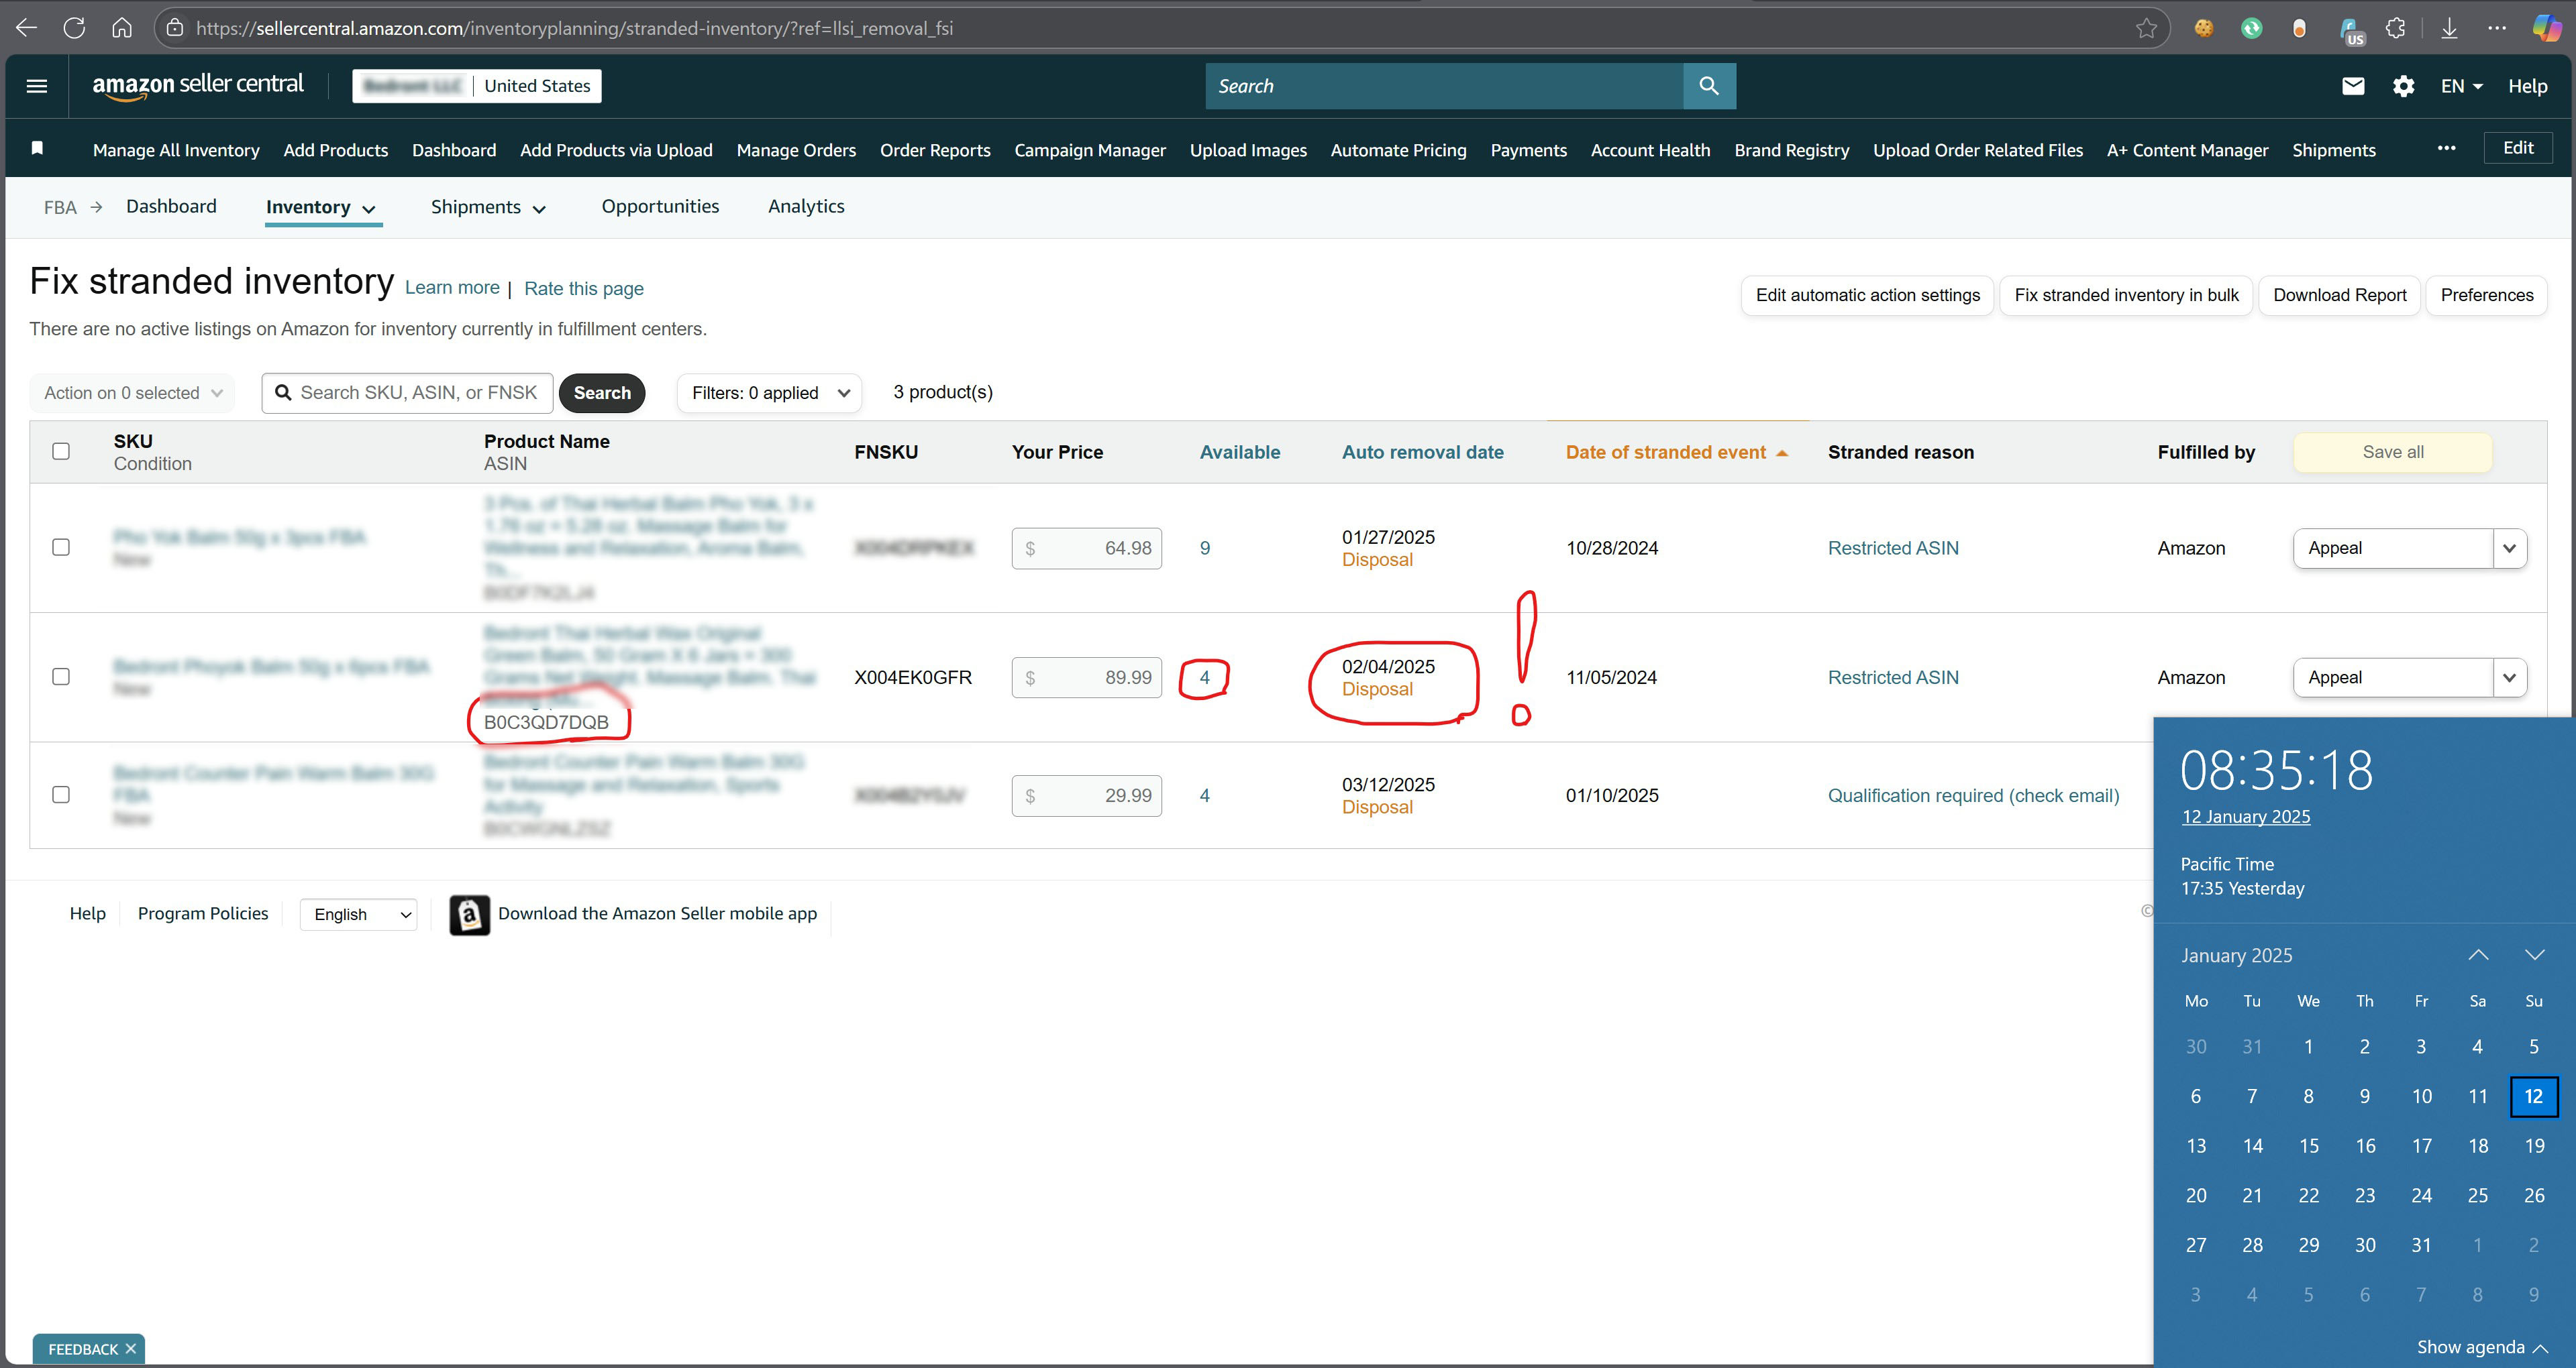Bookmark this page with the star icon
This screenshot has height=1368, width=2576.
click(x=2146, y=28)
